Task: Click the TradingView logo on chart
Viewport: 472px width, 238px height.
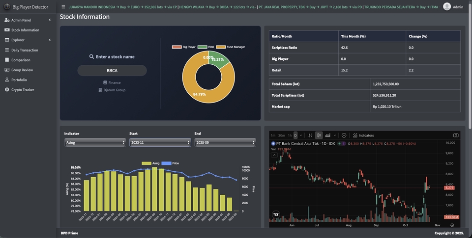Action: pyautogui.click(x=276, y=214)
